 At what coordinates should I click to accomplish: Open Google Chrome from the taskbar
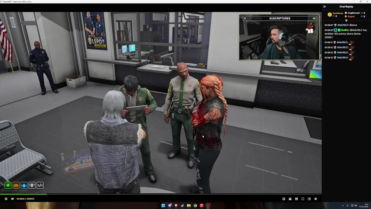click(195, 206)
